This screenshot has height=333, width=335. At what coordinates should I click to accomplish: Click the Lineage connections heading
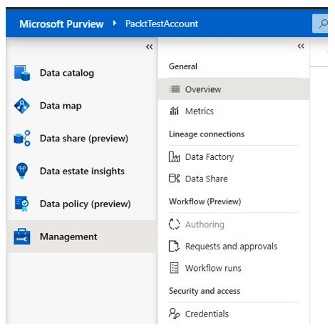coord(207,134)
